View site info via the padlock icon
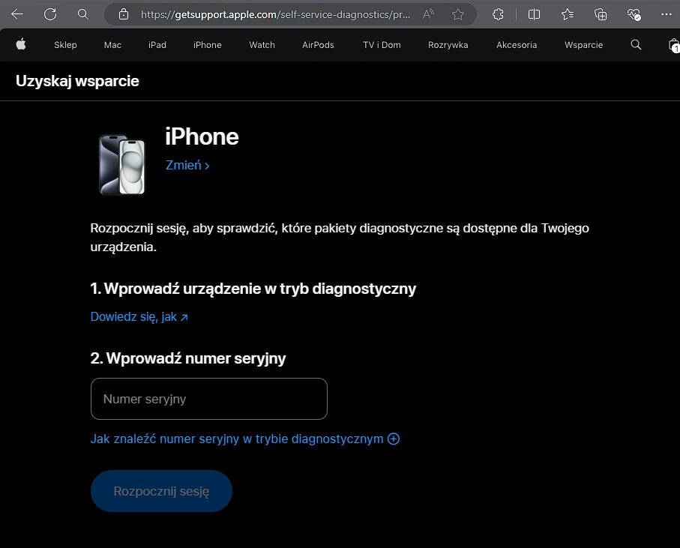The width and height of the screenshot is (680, 548). (124, 14)
